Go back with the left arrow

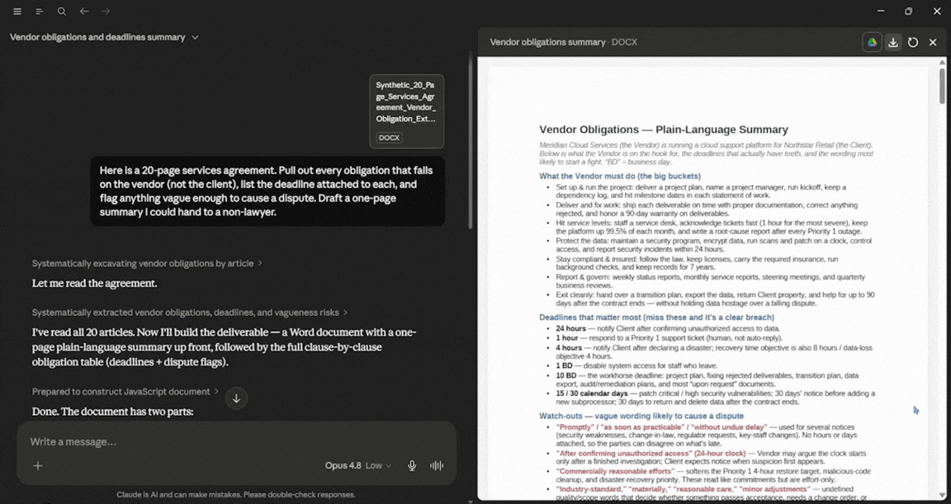[84, 12]
